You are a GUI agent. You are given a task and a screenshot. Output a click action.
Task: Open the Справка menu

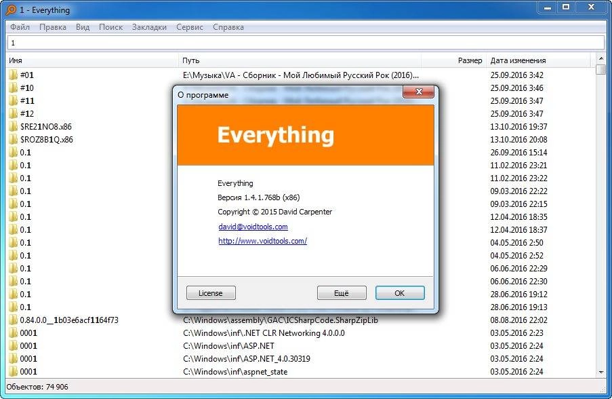click(228, 27)
